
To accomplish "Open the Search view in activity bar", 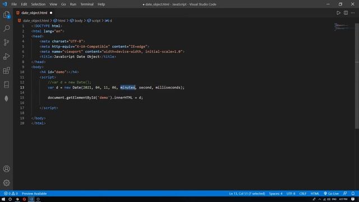I will (6, 29).
